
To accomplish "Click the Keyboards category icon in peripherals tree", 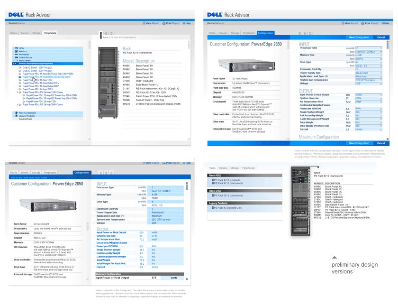I will coord(16,55).
